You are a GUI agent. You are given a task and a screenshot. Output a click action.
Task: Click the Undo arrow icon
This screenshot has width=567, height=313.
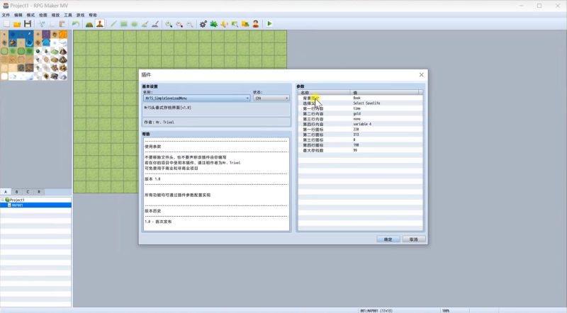tap(76, 24)
